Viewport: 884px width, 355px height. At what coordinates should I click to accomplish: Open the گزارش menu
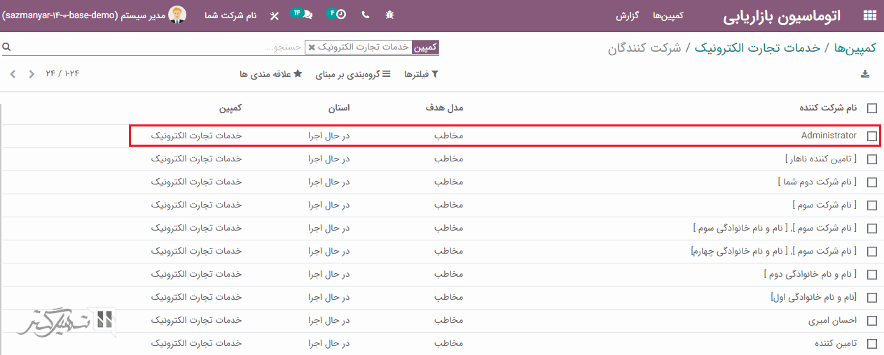(626, 15)
